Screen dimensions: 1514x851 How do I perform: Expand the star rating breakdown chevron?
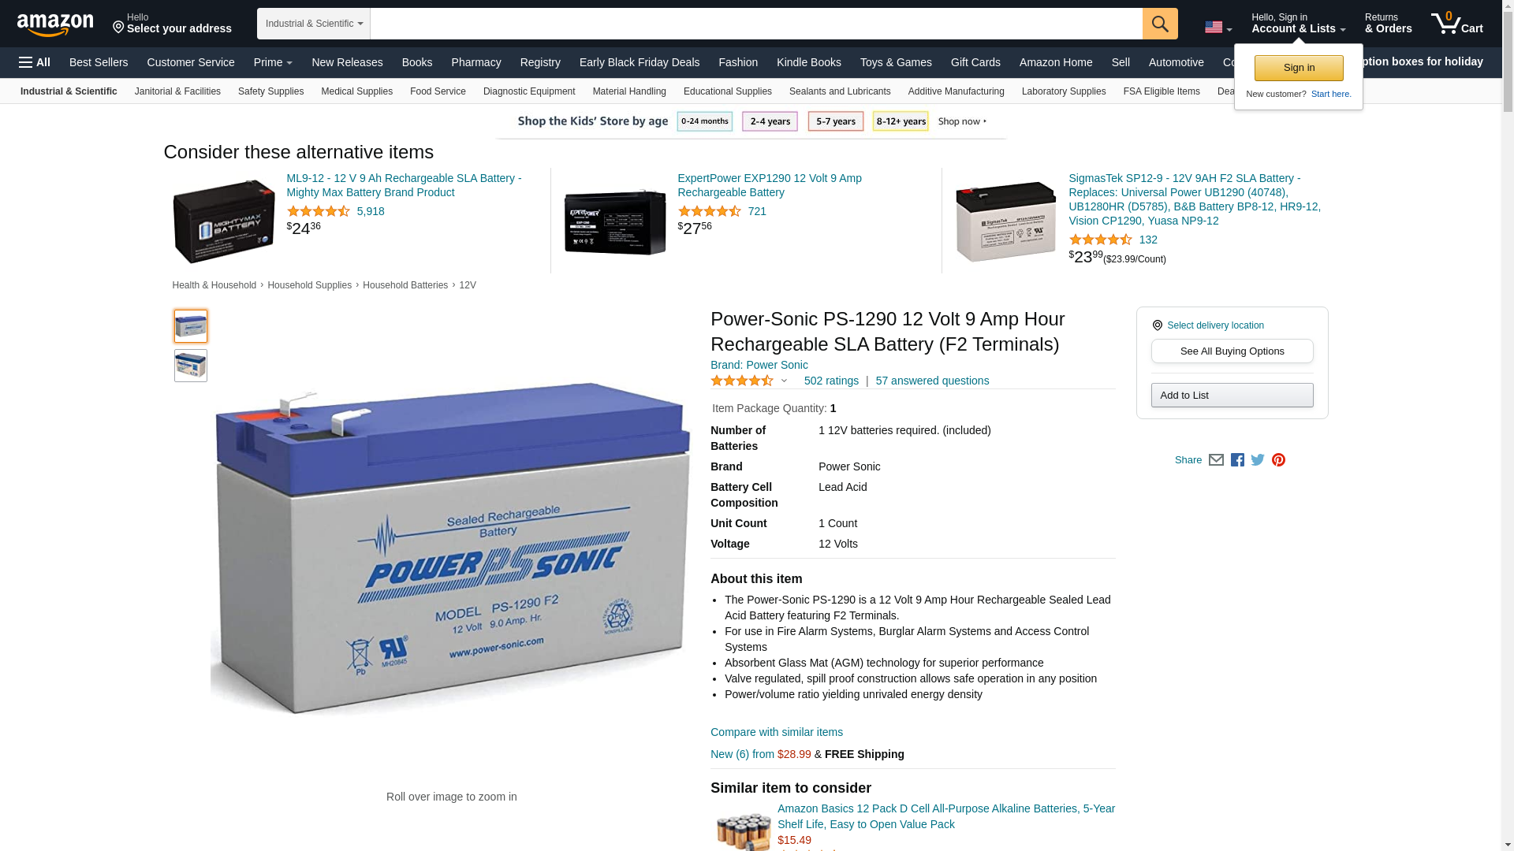point(784,381)
